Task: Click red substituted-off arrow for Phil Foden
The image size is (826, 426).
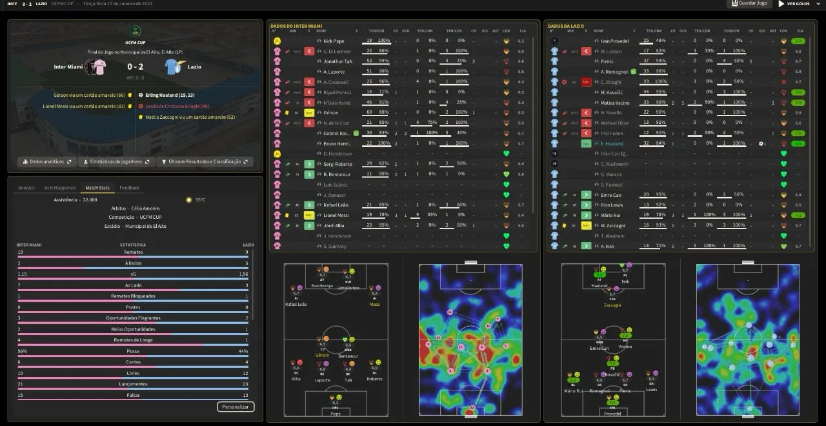Action: tap(586, 133)
